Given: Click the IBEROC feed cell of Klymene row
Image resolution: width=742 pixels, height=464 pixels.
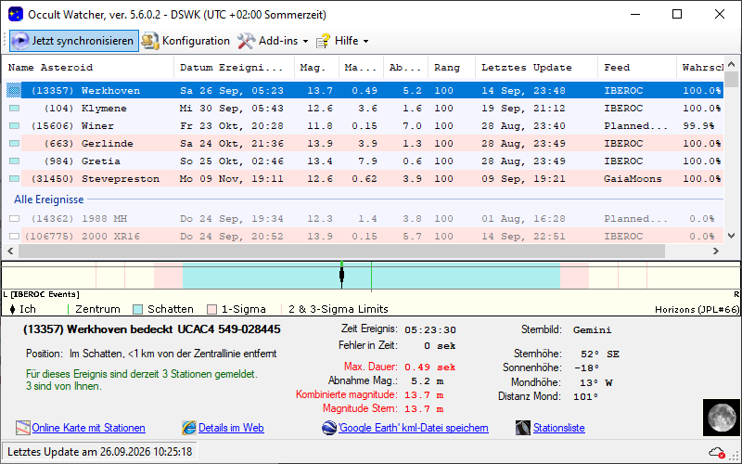Looking at the screenshot, I should pos(623,109).
